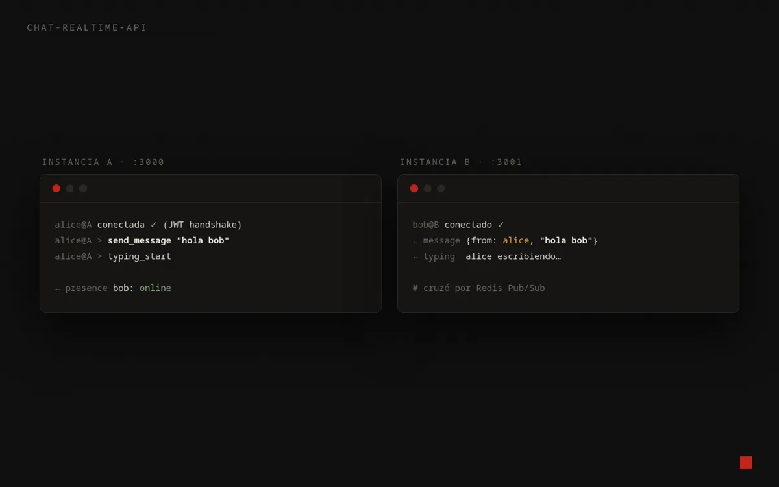This screenshot has height=487, width=779.
Task: Click the 'bob@B conectado ✓' line
Action: [458, 225]
